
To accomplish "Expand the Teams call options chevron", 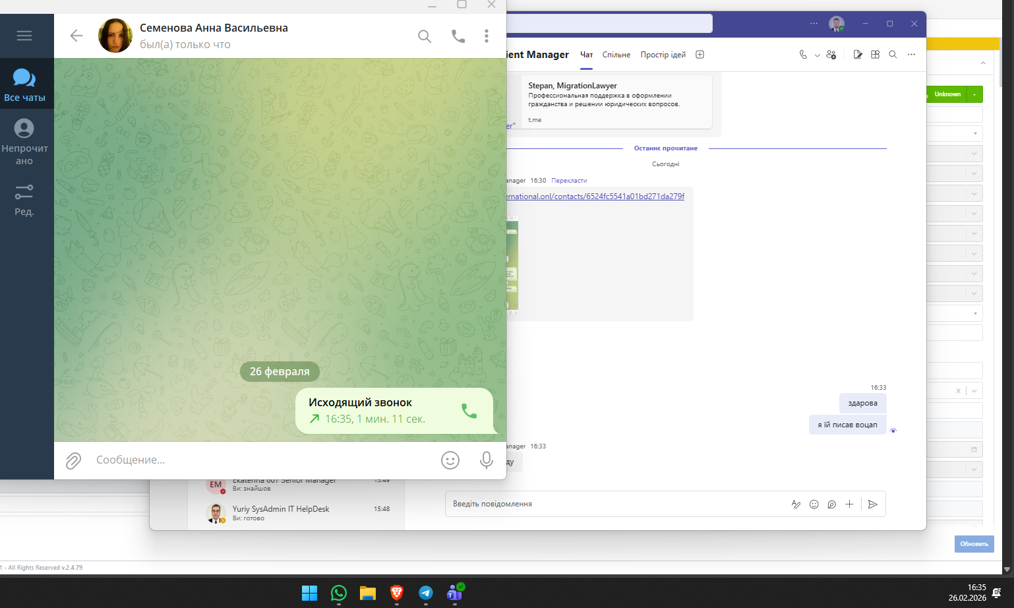I will tap(817, 55).
